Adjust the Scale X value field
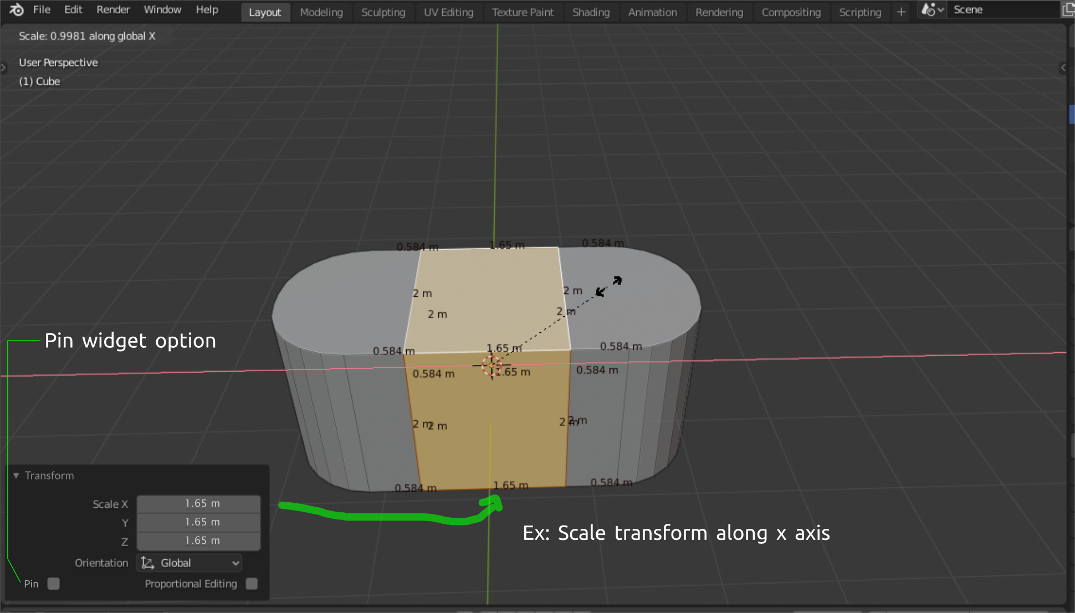Viewport: 1075px width, 613px height. point(198,503)
